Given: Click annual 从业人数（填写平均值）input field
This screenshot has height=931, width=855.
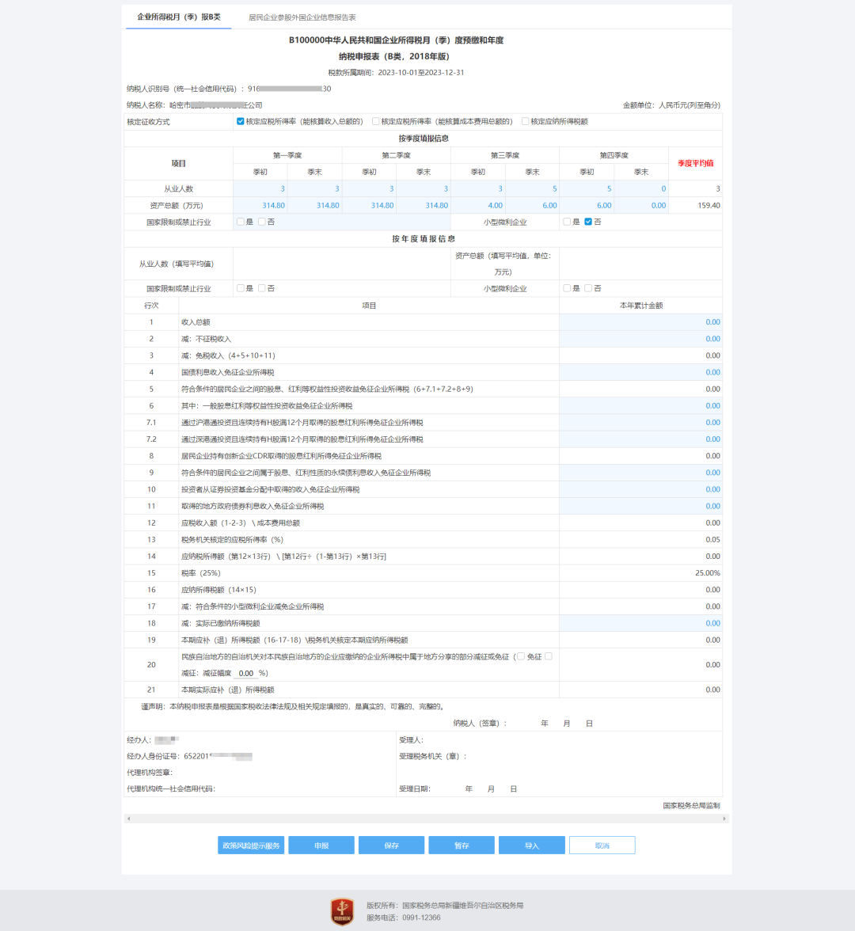Looking at the screenshot, I should (x=342, y=264).
